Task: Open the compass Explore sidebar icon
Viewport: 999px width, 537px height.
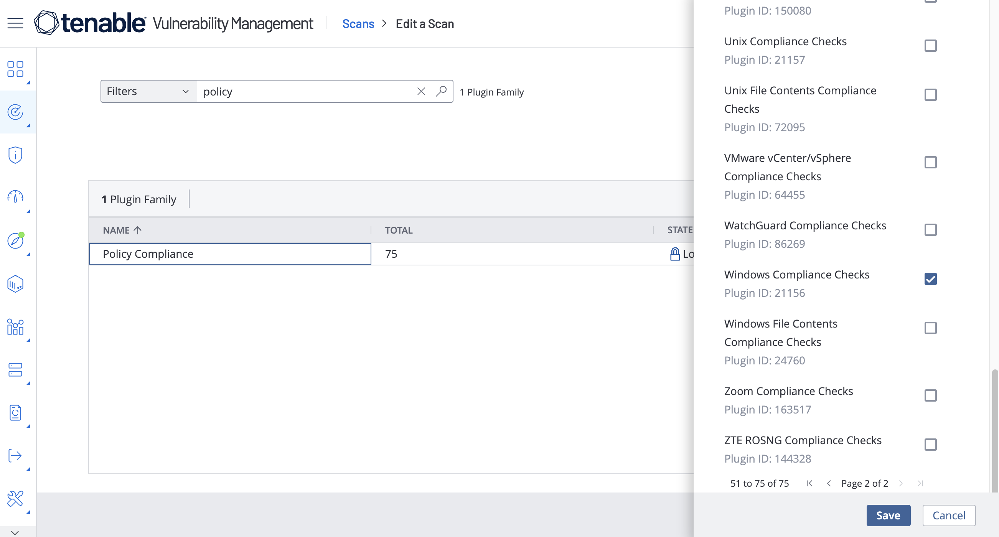Action: click(15, 241)
